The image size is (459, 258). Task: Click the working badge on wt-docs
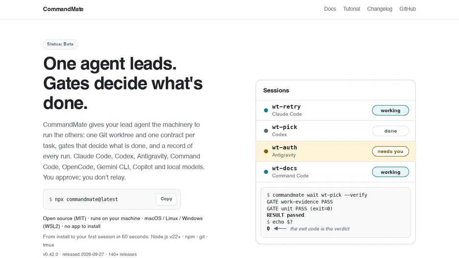[390, 172]
